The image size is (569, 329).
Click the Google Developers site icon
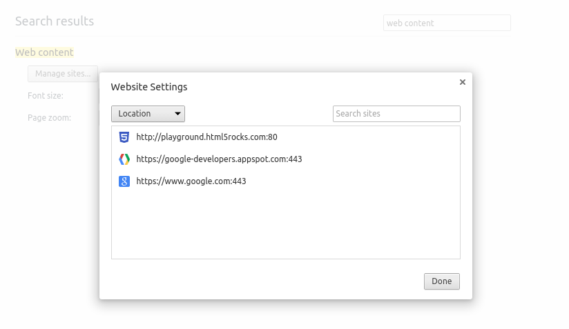point(124,159)
